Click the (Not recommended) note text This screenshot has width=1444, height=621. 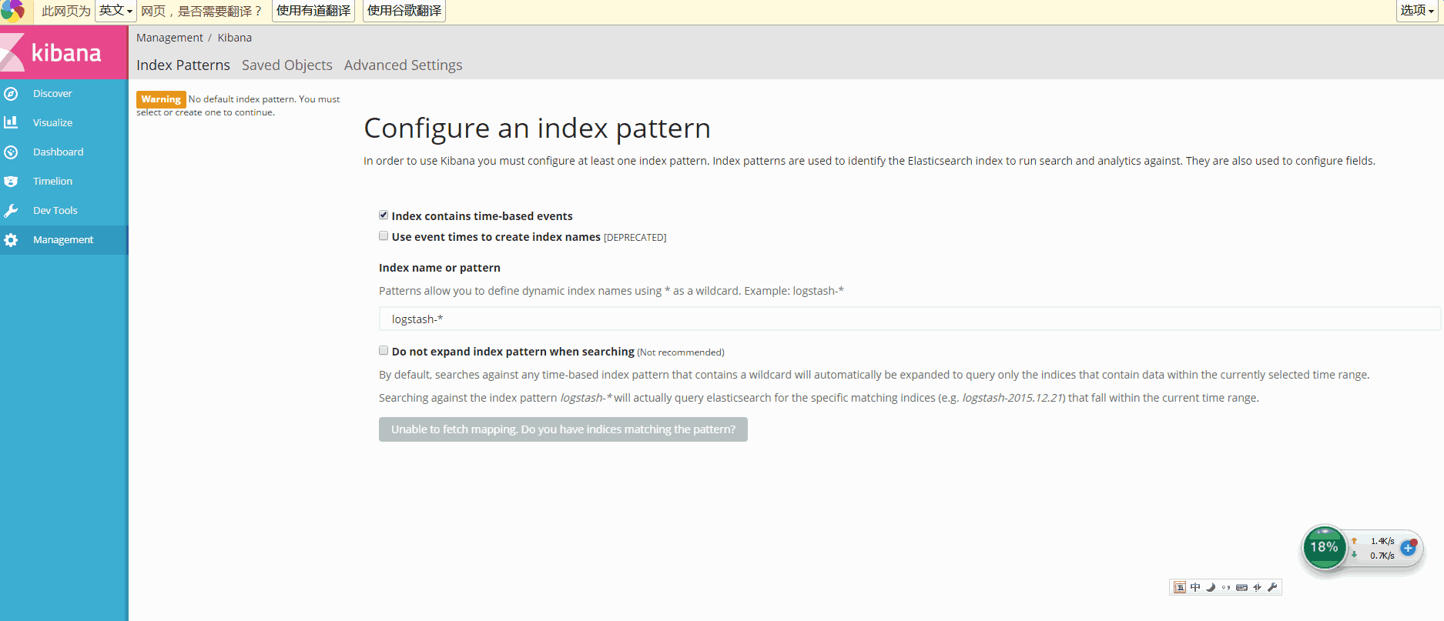[x=681, y=352]
